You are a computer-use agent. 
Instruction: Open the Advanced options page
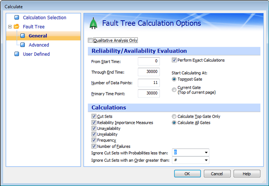[x=38, y=45]
